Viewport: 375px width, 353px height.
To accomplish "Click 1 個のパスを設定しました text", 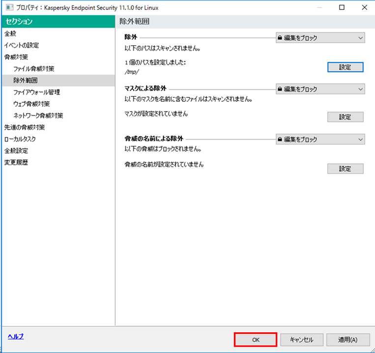I will click(155, 62).
